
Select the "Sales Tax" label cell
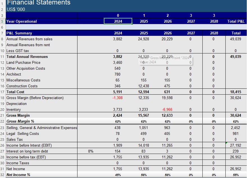15,139
